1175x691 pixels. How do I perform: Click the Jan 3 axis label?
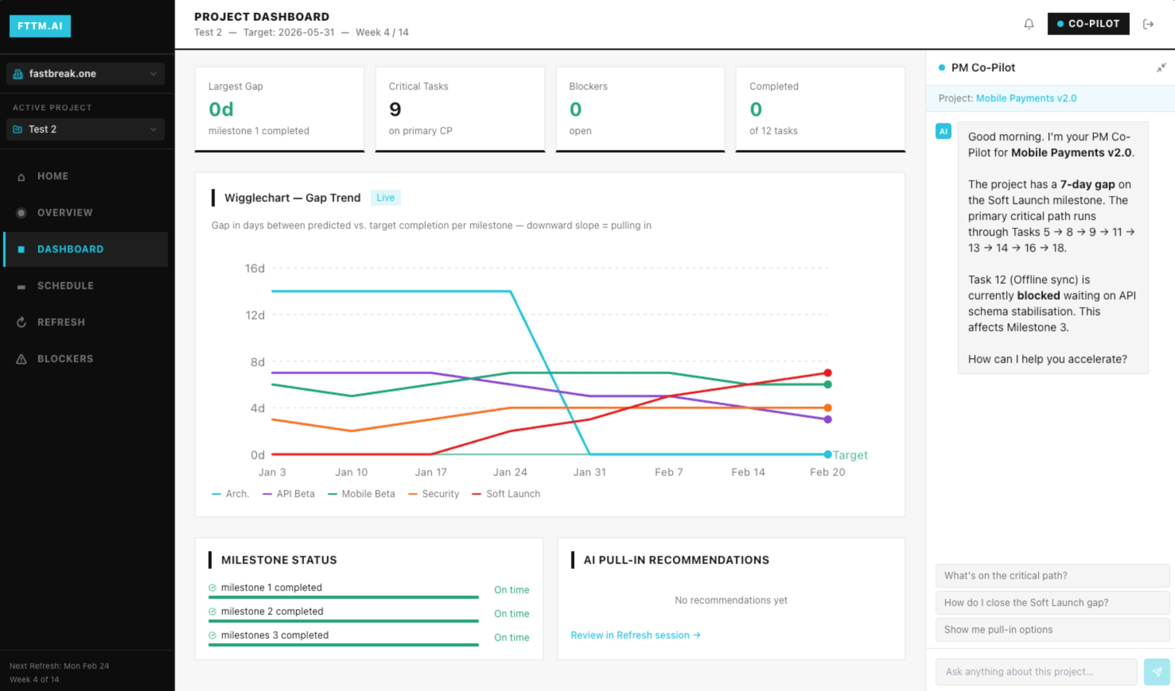point(272,472)
